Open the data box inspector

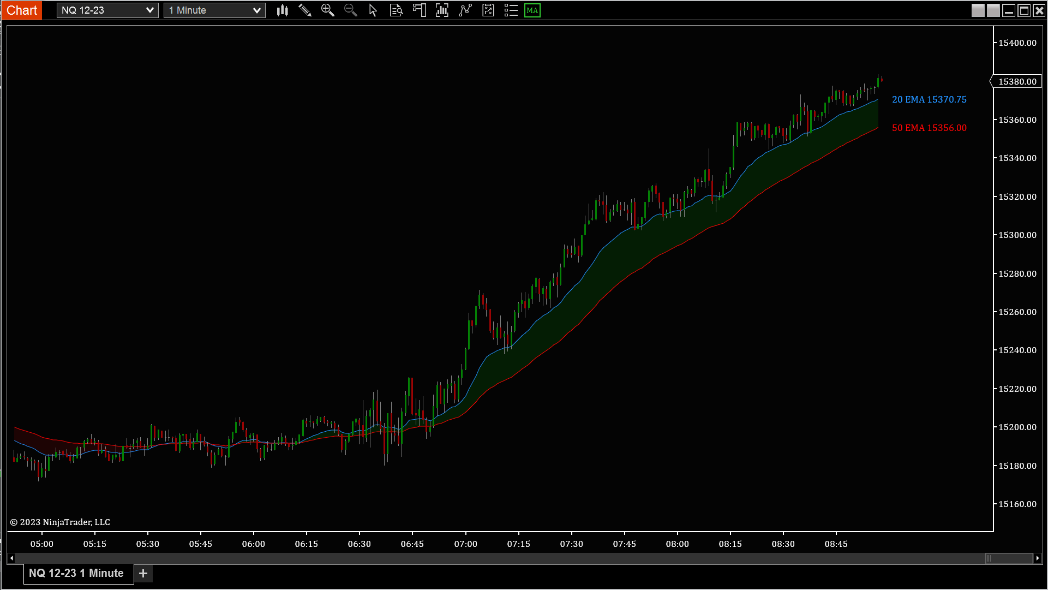[x=396, y=10]
